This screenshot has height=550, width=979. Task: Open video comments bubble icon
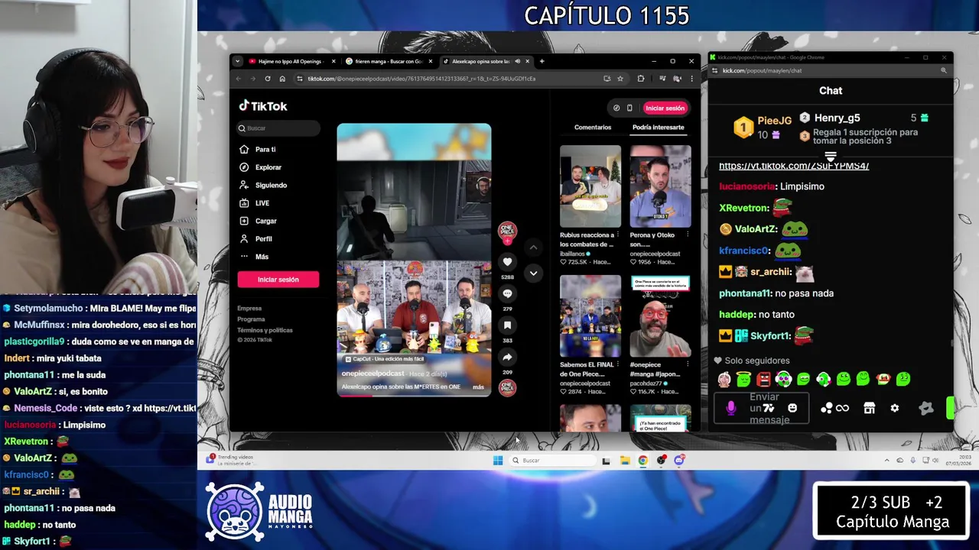pyautogui.click(x=507, y=294)
